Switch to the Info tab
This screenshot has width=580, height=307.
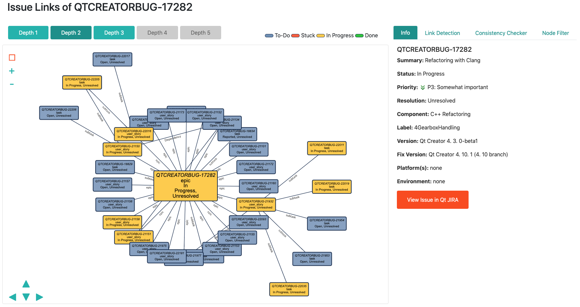tap(405, 33)
